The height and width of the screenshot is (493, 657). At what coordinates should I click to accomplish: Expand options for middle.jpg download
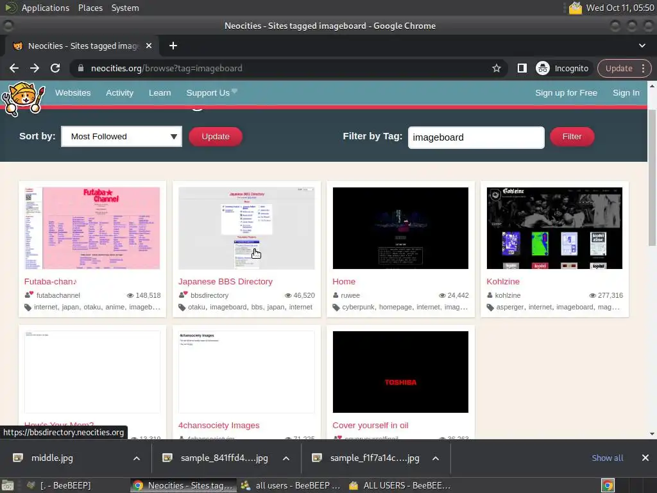click(x=137, y=458)
